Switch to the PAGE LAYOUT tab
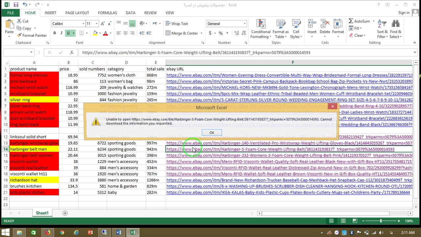The height and width of the screenshot is (237, 421). click(77, 13)
